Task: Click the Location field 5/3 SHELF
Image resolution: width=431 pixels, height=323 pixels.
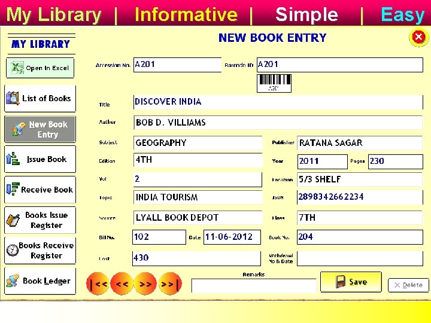Action: click(360, 179)
